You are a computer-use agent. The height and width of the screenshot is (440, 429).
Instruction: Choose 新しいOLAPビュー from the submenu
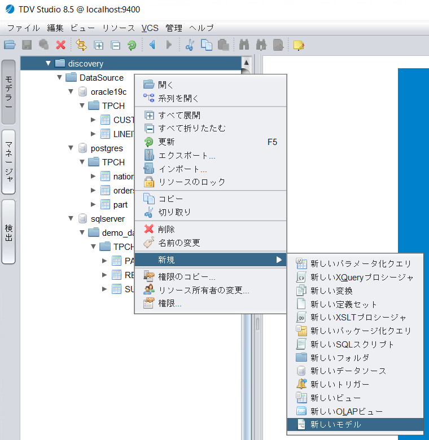click(x=355, y=411)
